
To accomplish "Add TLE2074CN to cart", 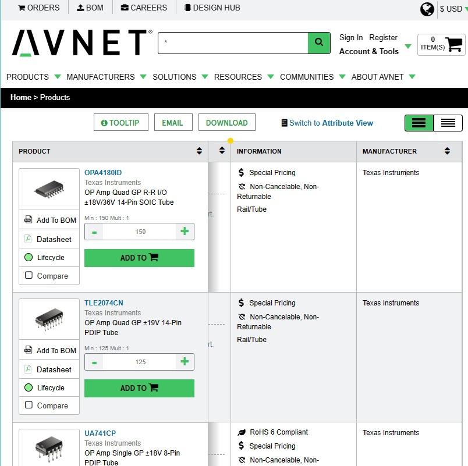I will [x=139, y=388].
